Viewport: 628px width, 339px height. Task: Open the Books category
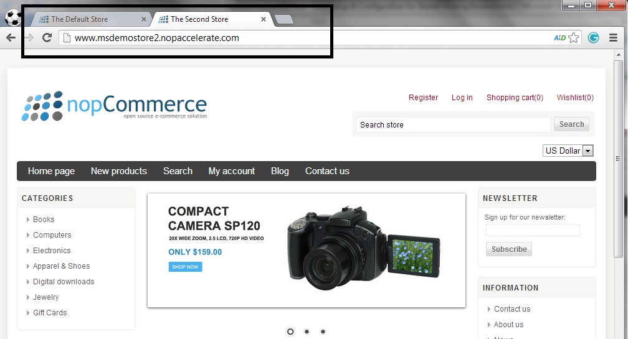44,220
